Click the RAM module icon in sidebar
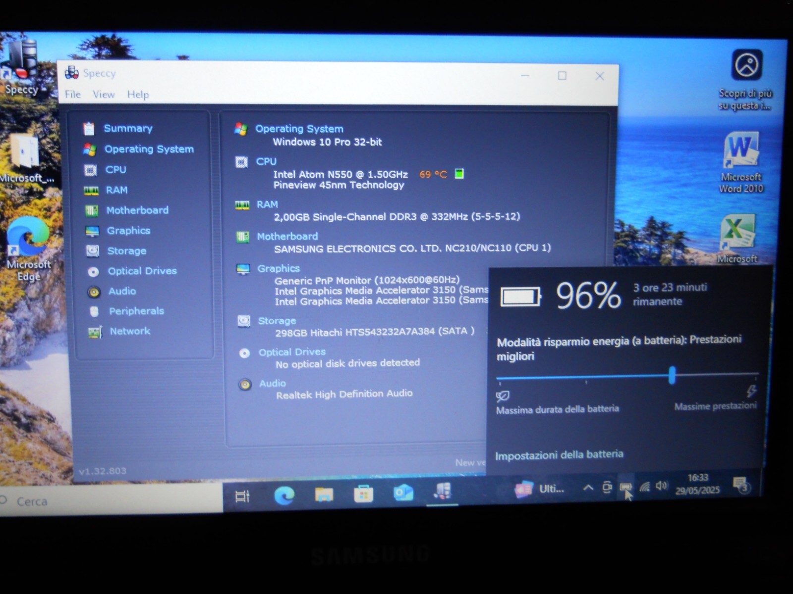 91,191
